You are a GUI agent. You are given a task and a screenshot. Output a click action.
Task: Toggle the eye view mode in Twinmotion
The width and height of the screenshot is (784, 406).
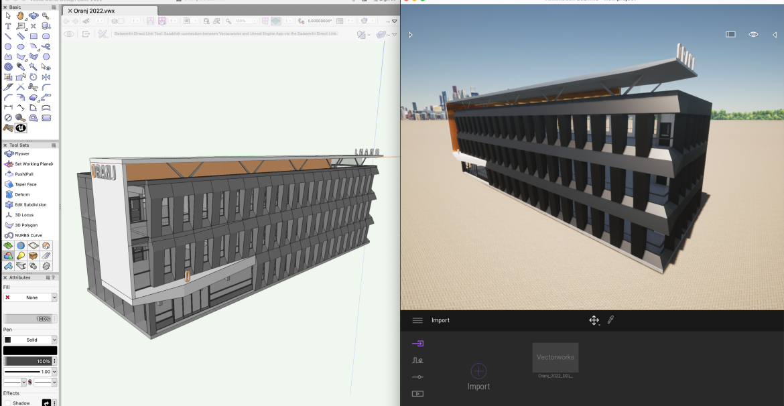click(x=753, y=34)
